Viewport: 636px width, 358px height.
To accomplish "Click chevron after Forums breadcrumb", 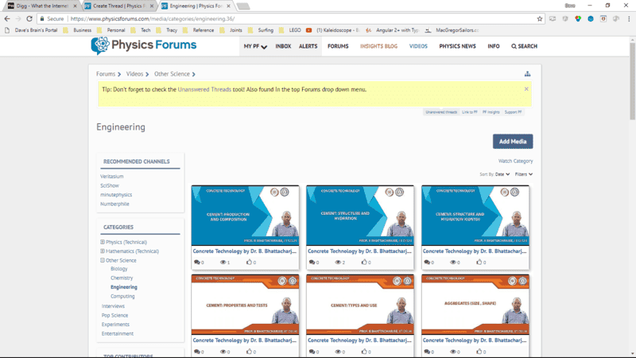I will tap(119, 74).
